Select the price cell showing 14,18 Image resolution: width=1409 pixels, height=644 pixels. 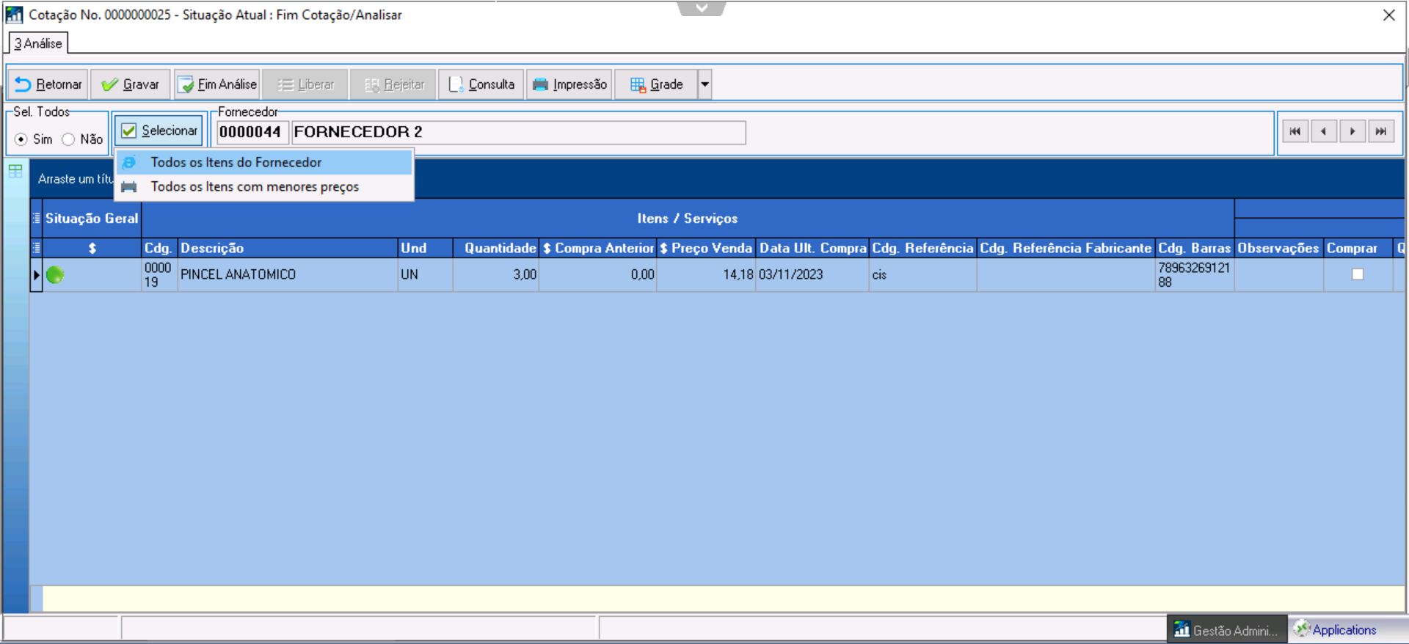coord(706,275)
